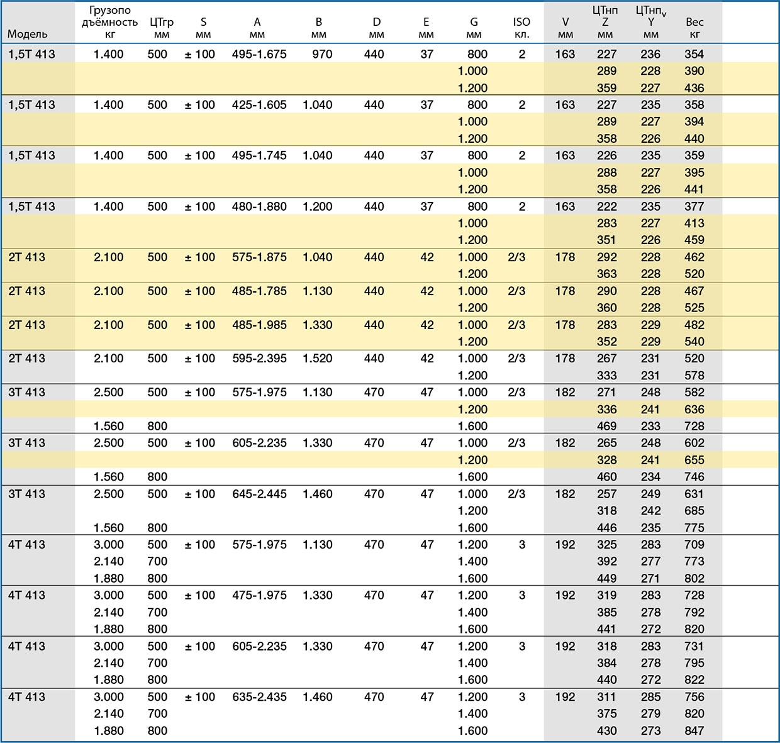Click the weight value '802'
Screen dimensions: 780x743
tap(694, 578)
